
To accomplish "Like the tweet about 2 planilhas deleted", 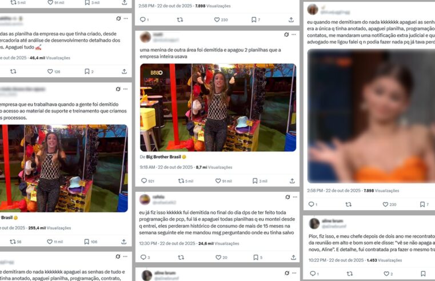I will pyautogui.click(x=218, y=181).
